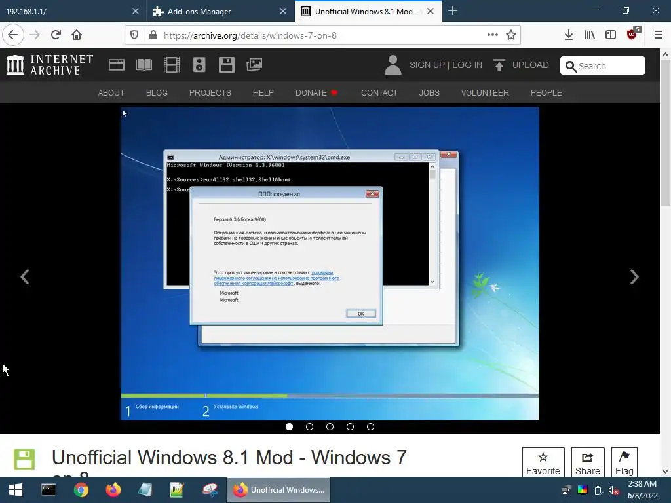This screenshot has width=671, height=503.
Task: Click LOG IN link
Action: [x=467, y=65]
